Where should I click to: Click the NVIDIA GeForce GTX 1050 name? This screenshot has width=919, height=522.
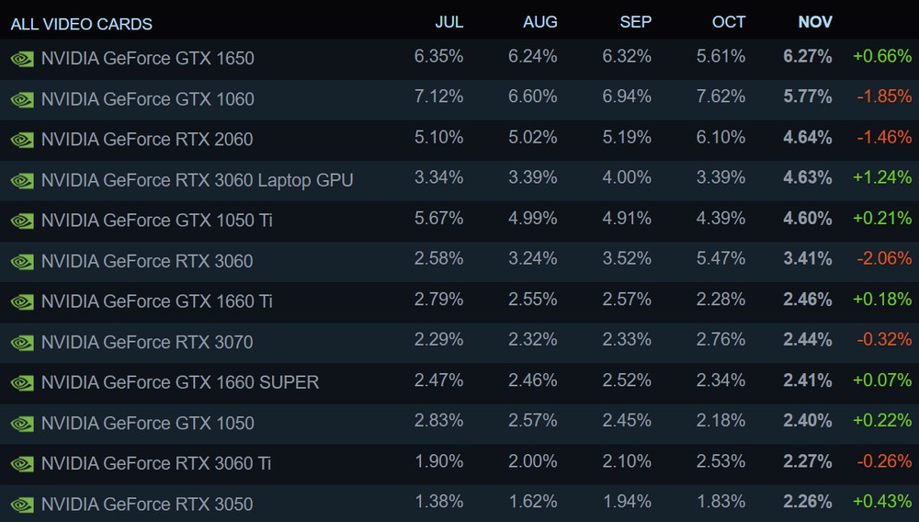(x=147, y=423)
